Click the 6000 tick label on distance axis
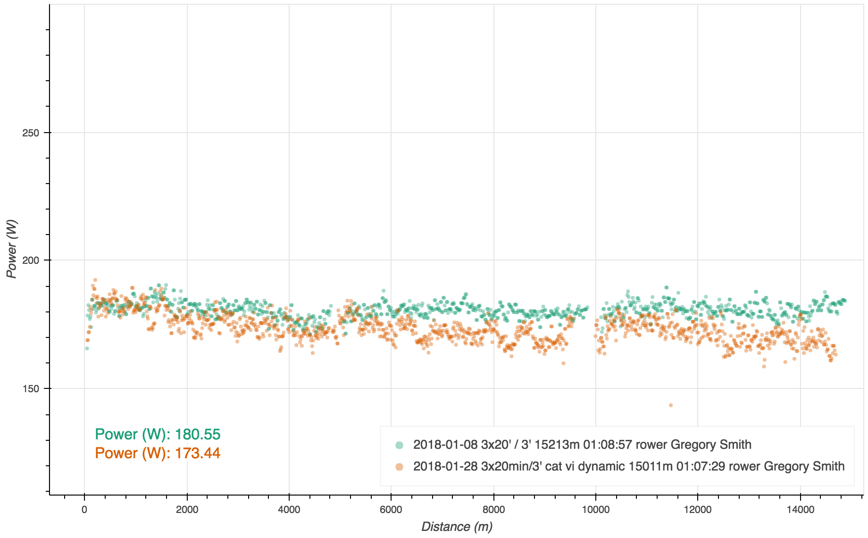This screenshot has height=538, width=868. 391,510
